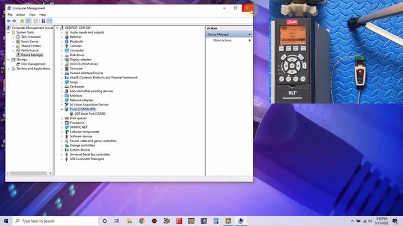The height and width of the screenshot is (226, 403).
Task: Select Mice and other pointing devices
Action: point(91,91)
